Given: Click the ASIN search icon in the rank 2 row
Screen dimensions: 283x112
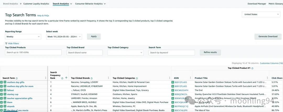Looking at the screenshot, I should 173,86.
